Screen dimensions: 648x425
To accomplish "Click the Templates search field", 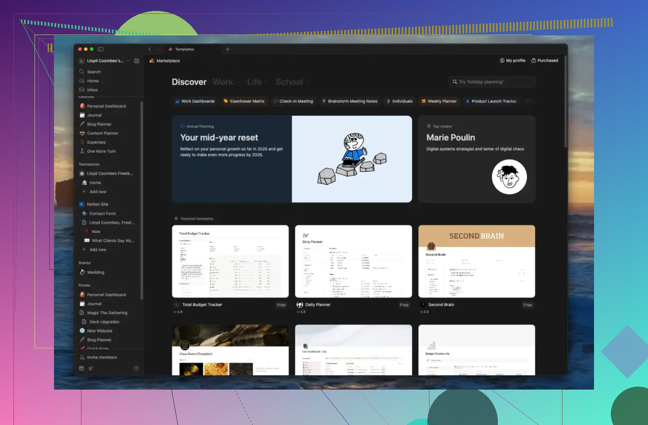I will tap(492, 82).
